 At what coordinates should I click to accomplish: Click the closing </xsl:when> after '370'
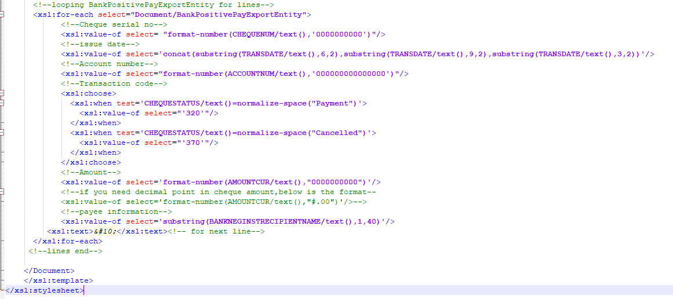pos(96,152)
